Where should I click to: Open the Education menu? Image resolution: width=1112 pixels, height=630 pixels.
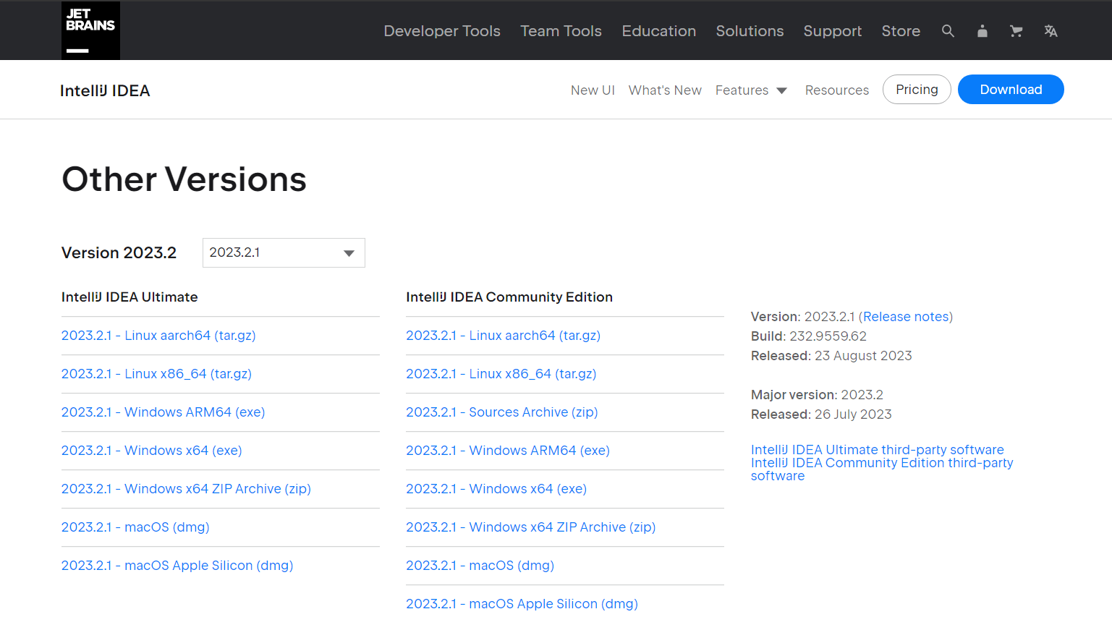[658, 31]
